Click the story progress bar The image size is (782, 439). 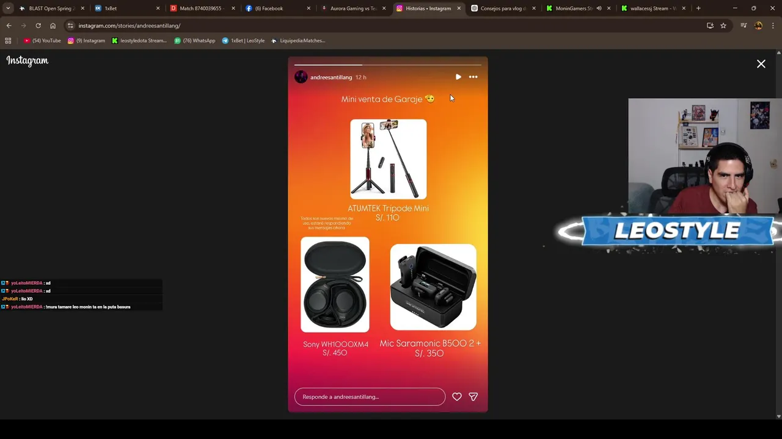tap(388, 65)
